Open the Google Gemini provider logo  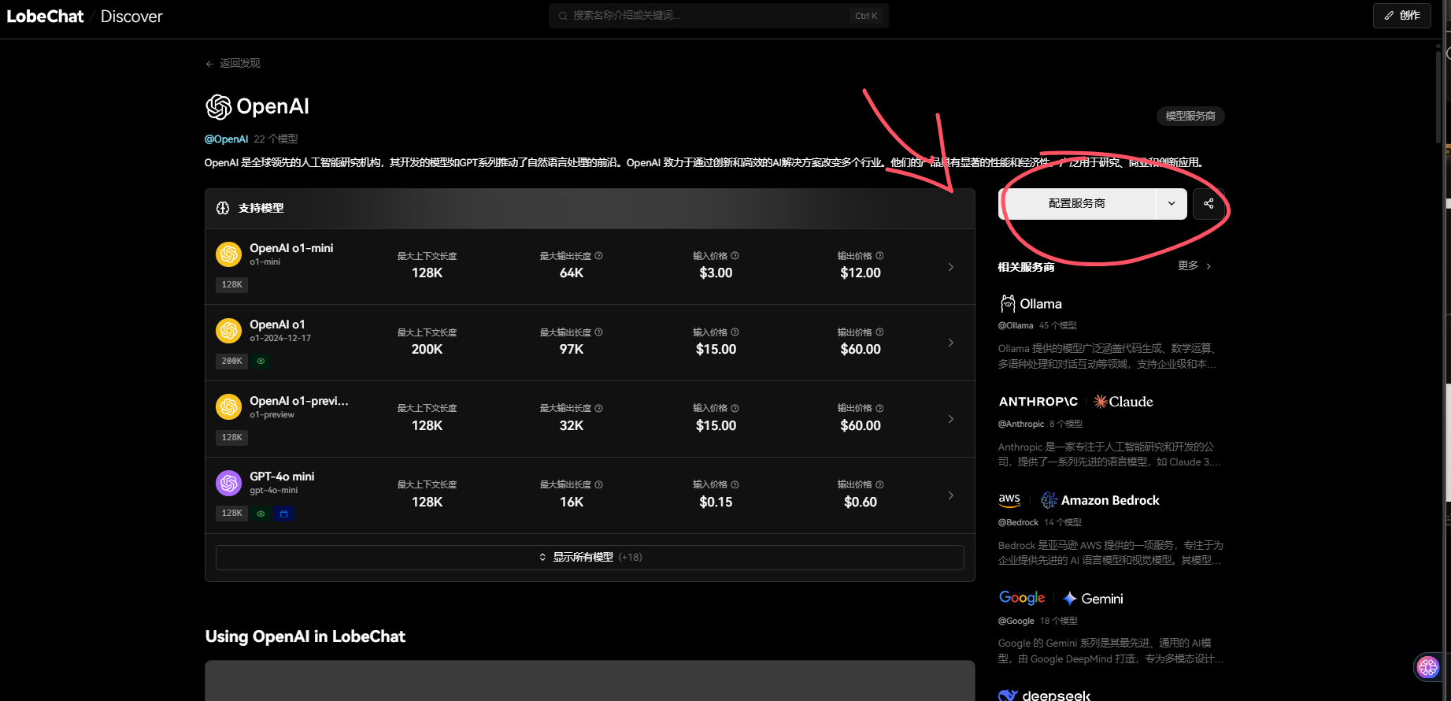click(1060, 599)
